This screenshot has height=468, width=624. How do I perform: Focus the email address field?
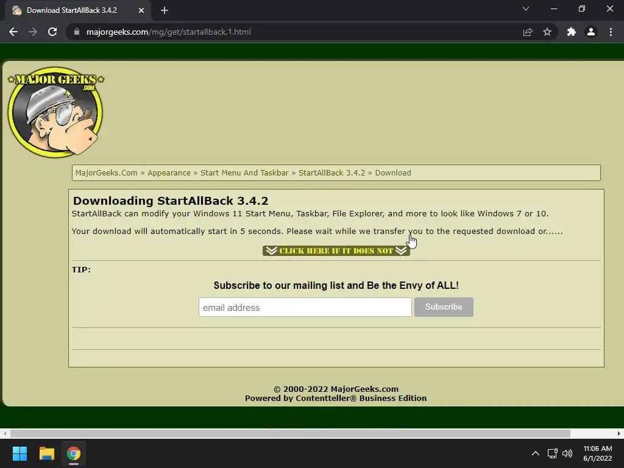pyautogui.click(x=305, y=307)
